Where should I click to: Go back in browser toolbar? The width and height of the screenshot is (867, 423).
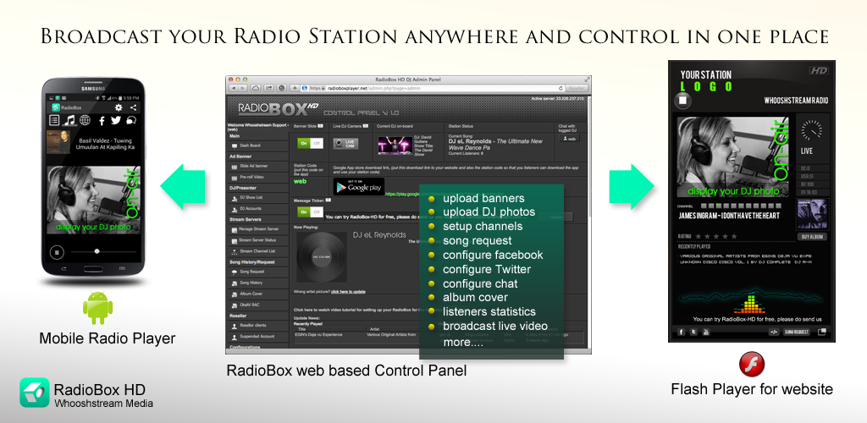tap(234, 88)
